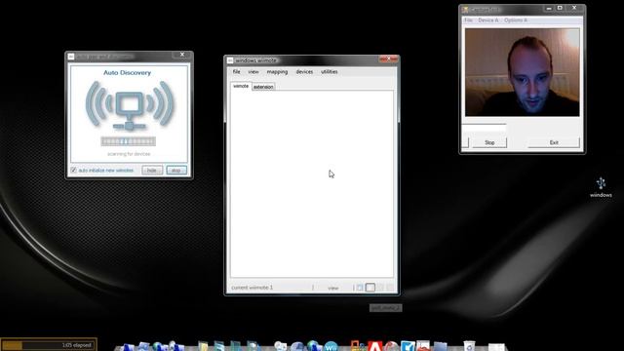Click hide button in Auto Discovery

point(152,171)
